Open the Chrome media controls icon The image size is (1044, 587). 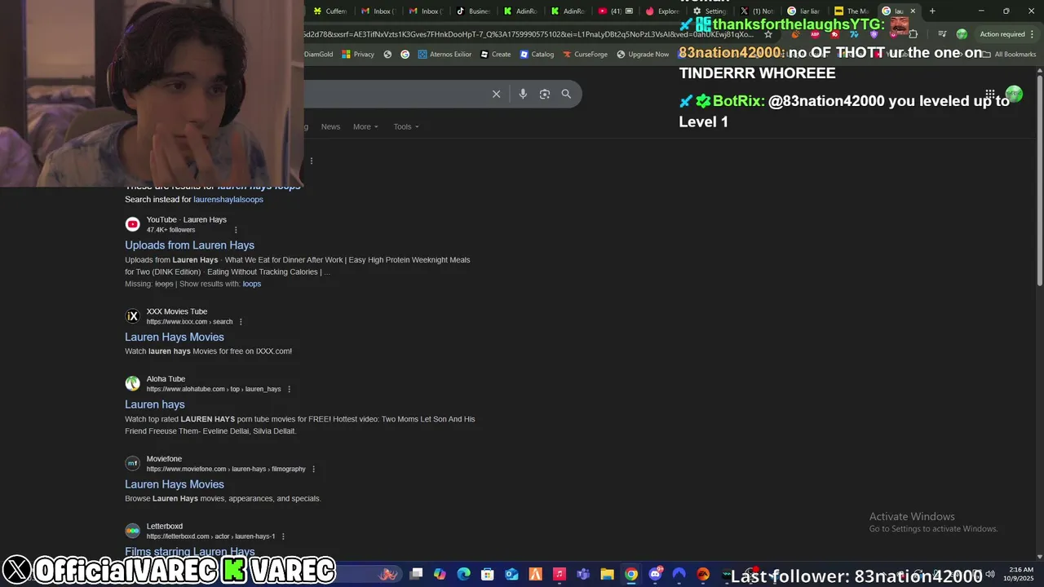click(942, 34)
